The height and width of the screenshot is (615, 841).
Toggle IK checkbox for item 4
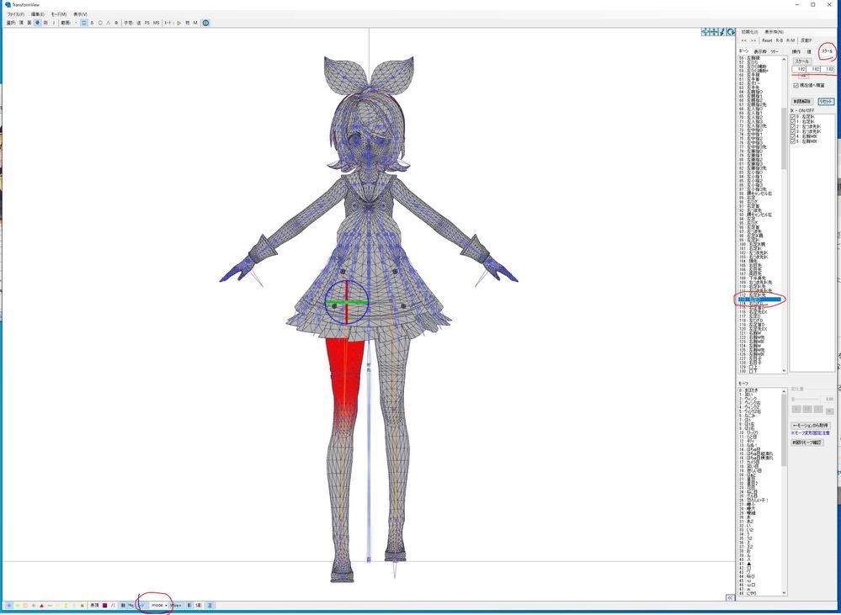793,137
